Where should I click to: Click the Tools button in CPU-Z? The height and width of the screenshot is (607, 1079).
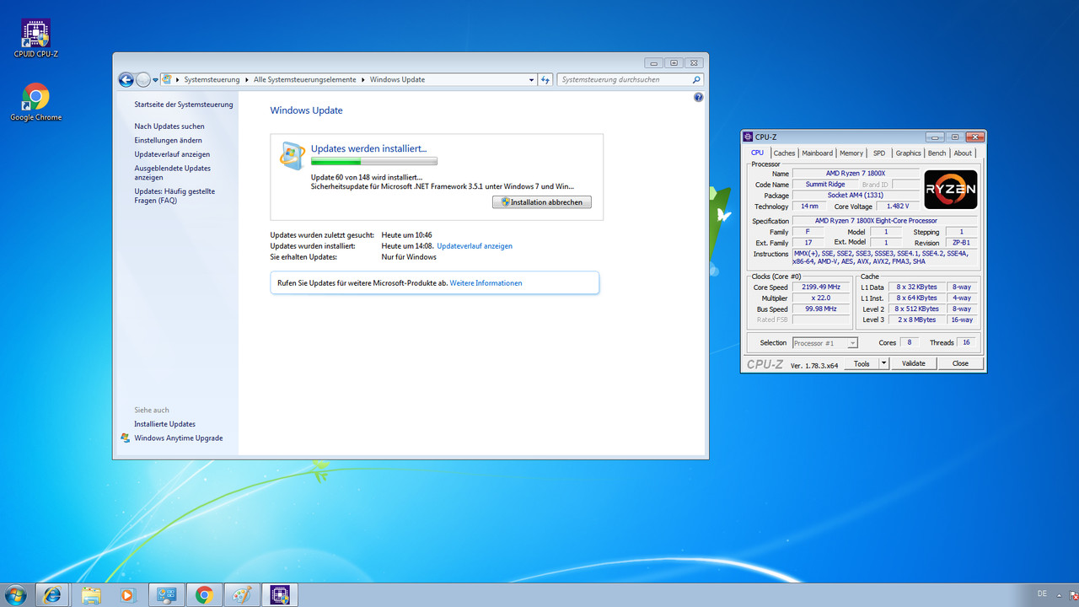862,363
